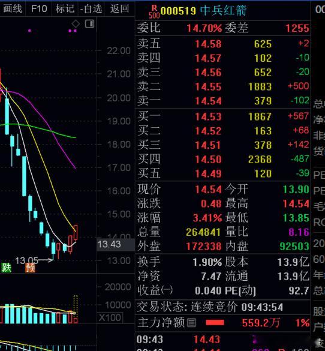Viewport: 325px width, 351px height.
Task: Click 最高 14.54 value
Action: tap(296, 204)
